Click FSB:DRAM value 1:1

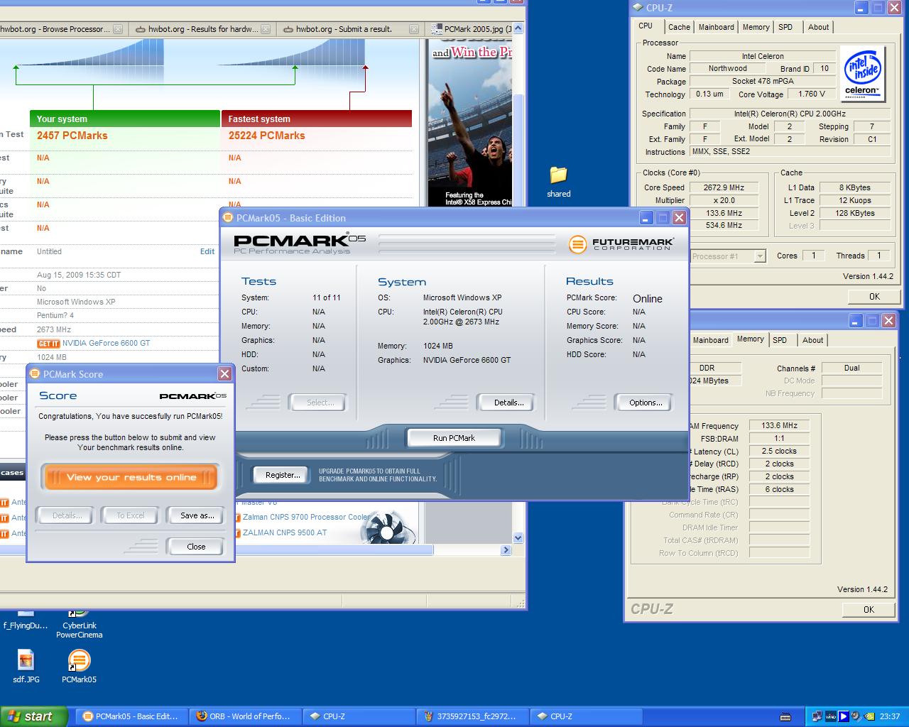(779, 438)
